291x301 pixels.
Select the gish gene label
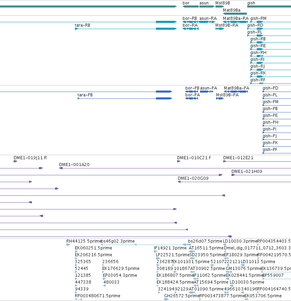[251, 3]
